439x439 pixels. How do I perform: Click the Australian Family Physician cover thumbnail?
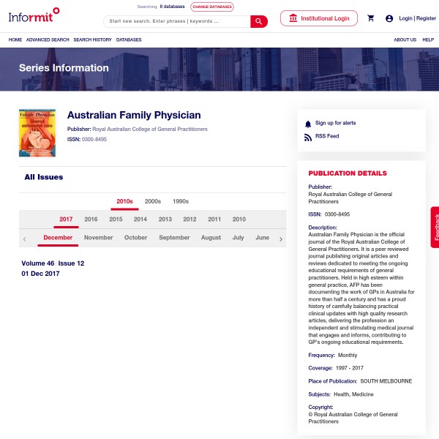pyautogui.click(x=37, y=132)
